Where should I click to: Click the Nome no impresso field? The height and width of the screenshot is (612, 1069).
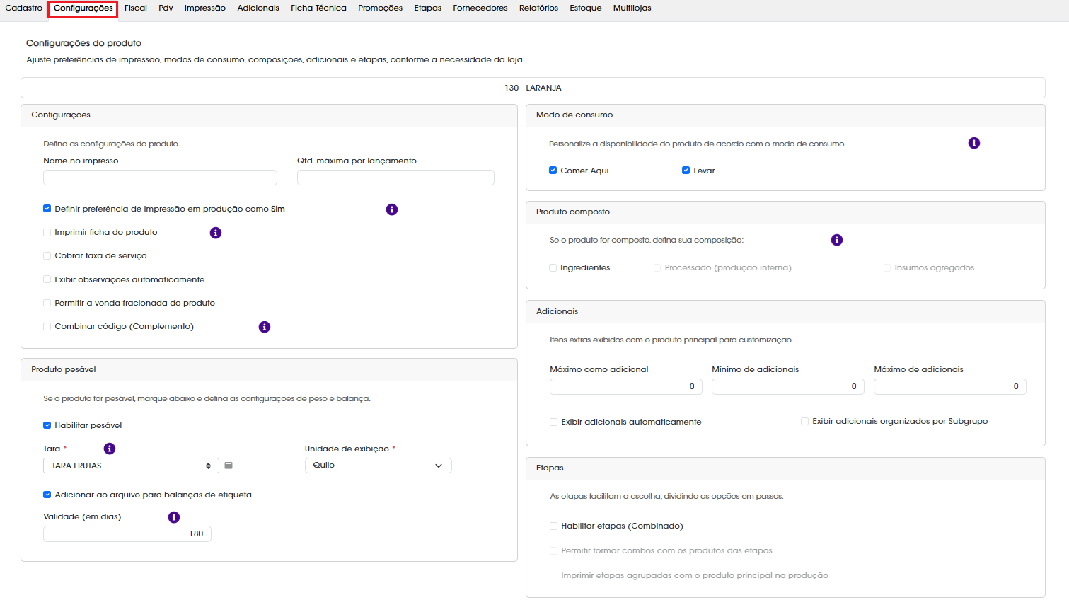click(160, 178)
